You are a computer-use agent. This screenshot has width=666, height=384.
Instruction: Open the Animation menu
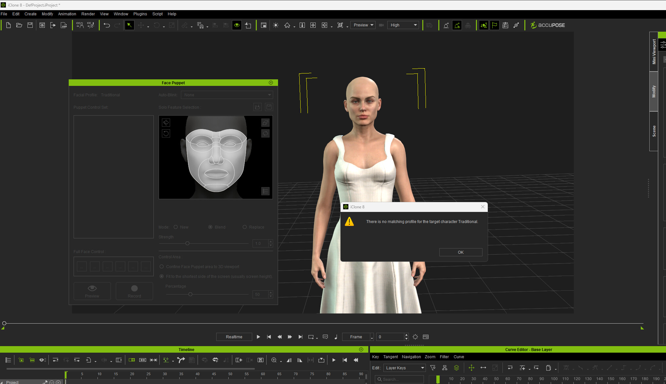click(x=67, y=14)
